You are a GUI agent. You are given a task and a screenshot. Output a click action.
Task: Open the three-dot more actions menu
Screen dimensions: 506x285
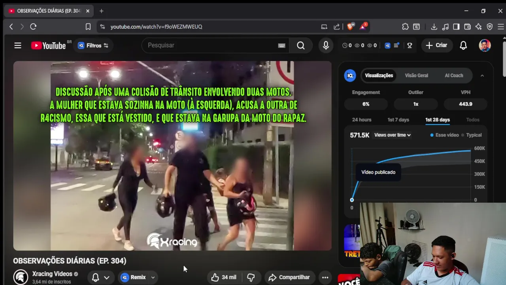tap(325, 277)
